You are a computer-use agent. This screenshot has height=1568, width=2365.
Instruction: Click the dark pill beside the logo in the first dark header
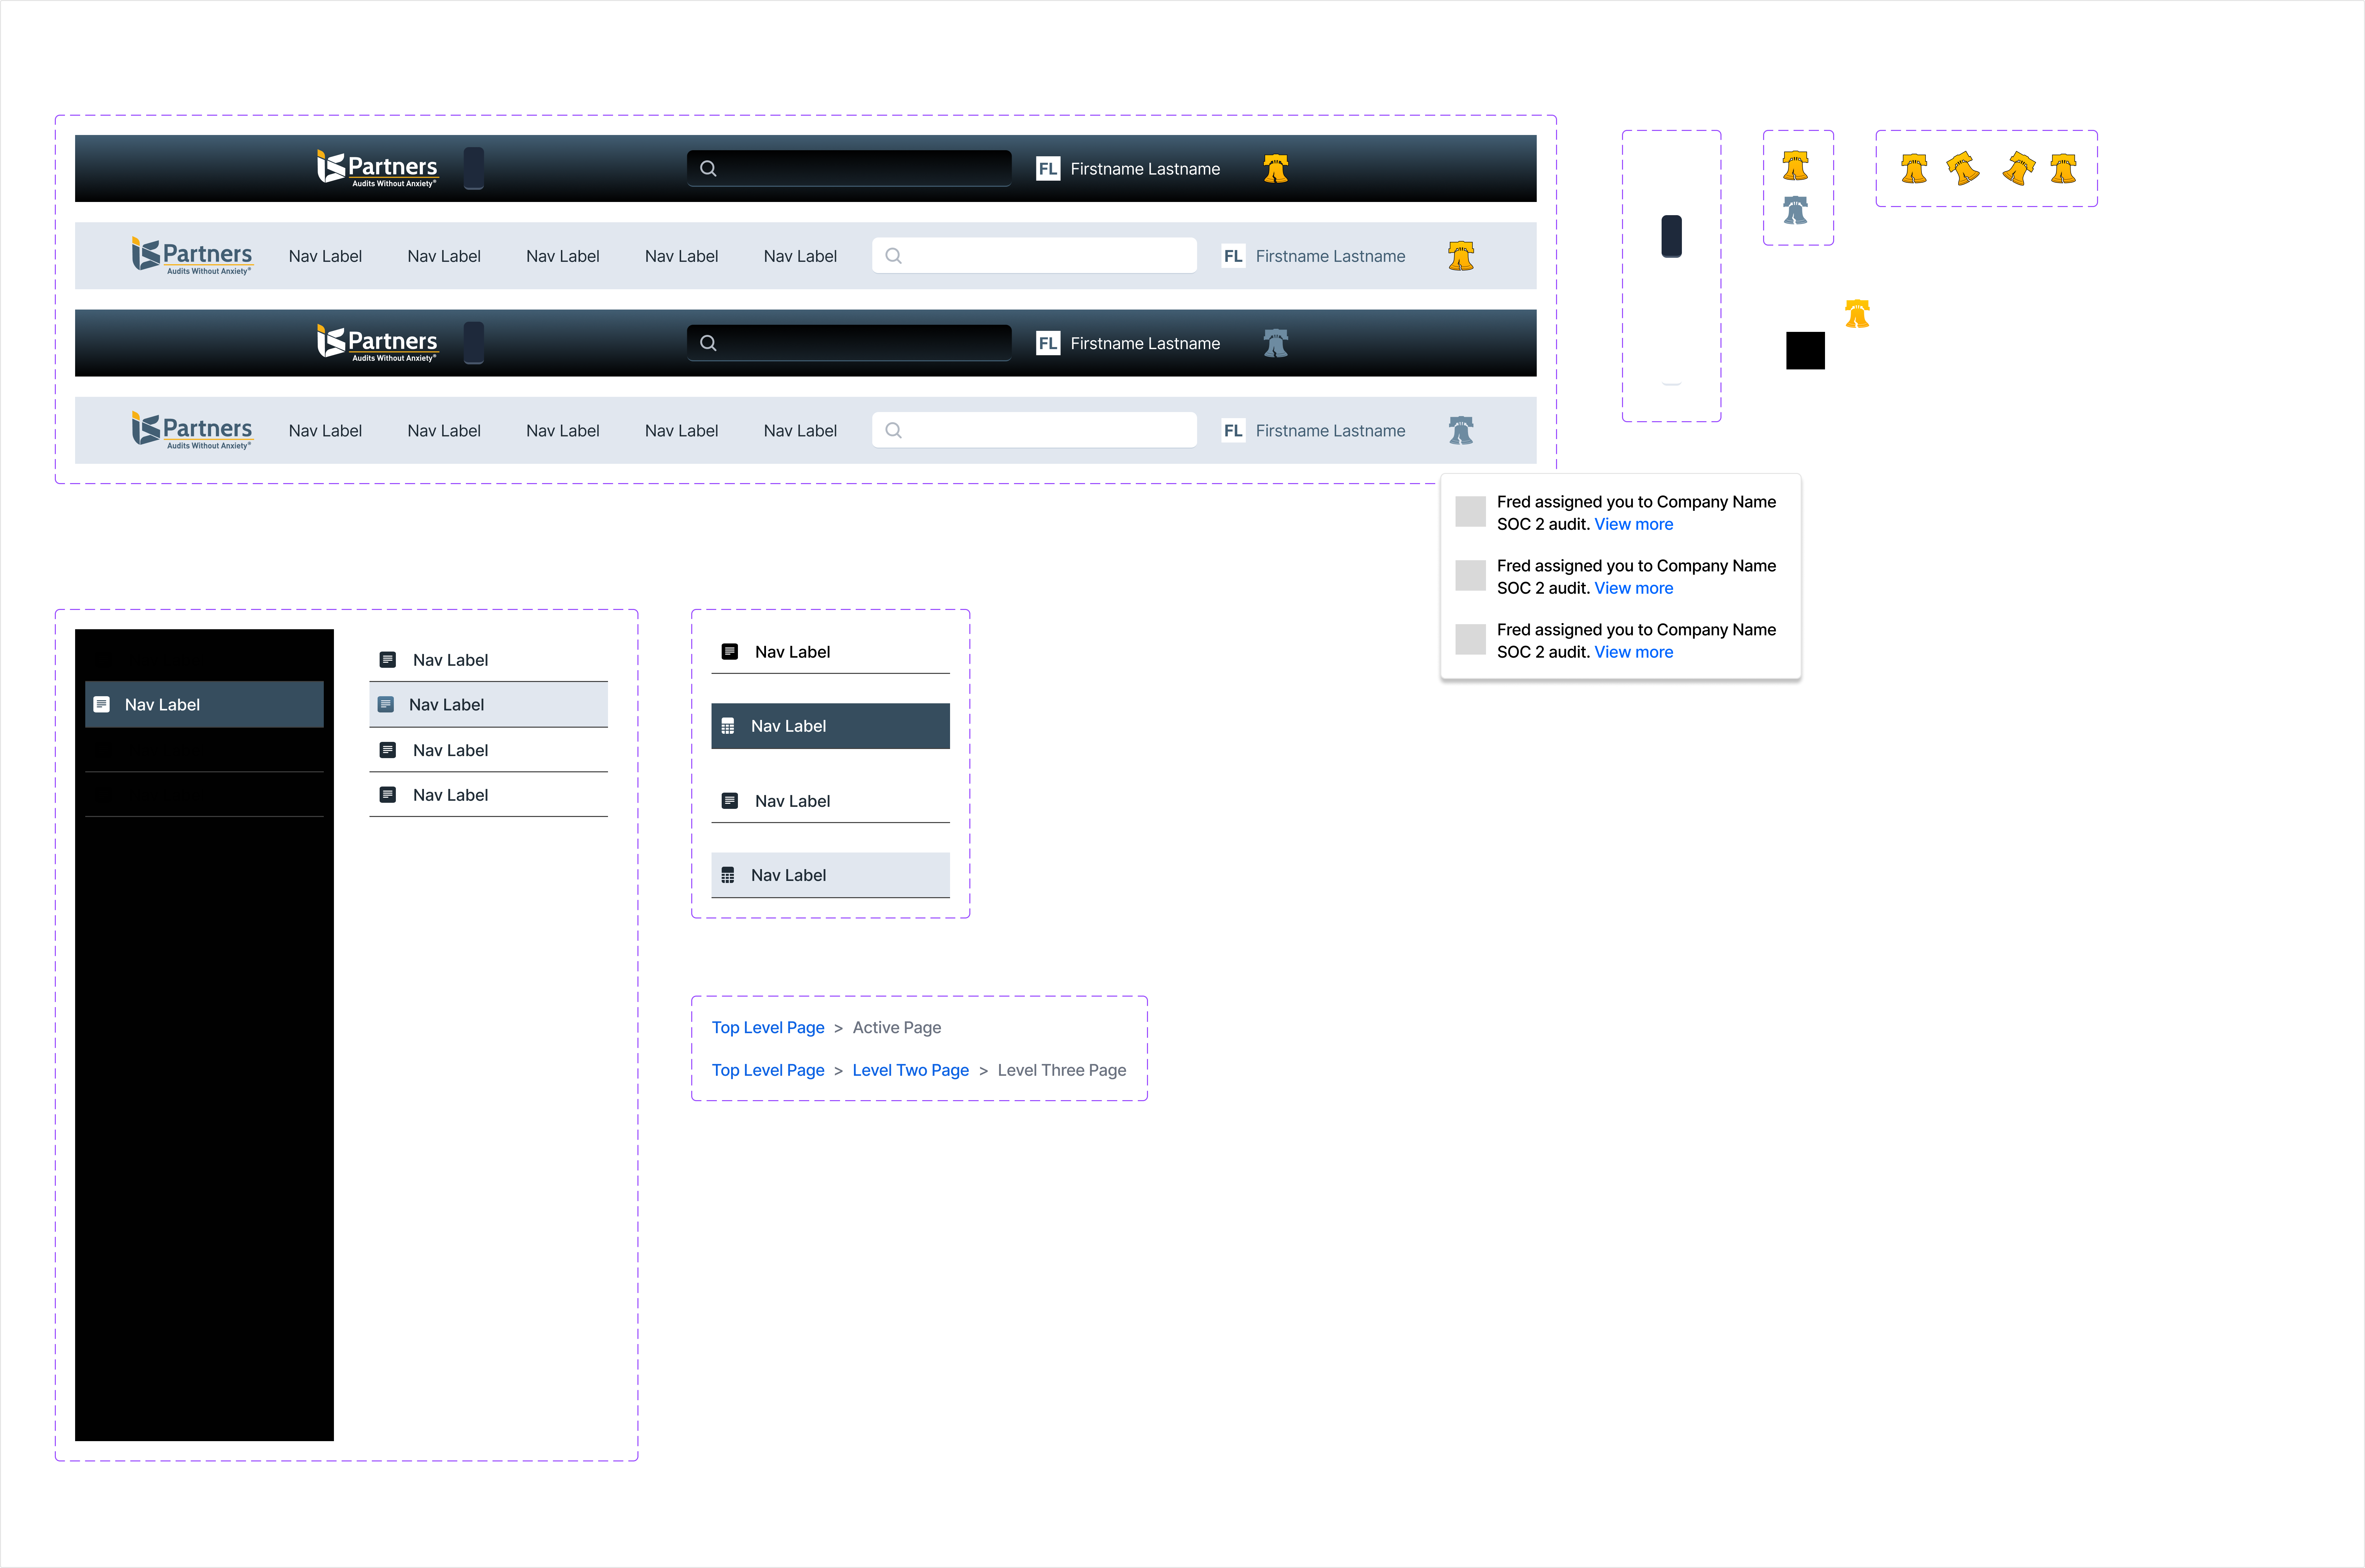pos(474,168)
